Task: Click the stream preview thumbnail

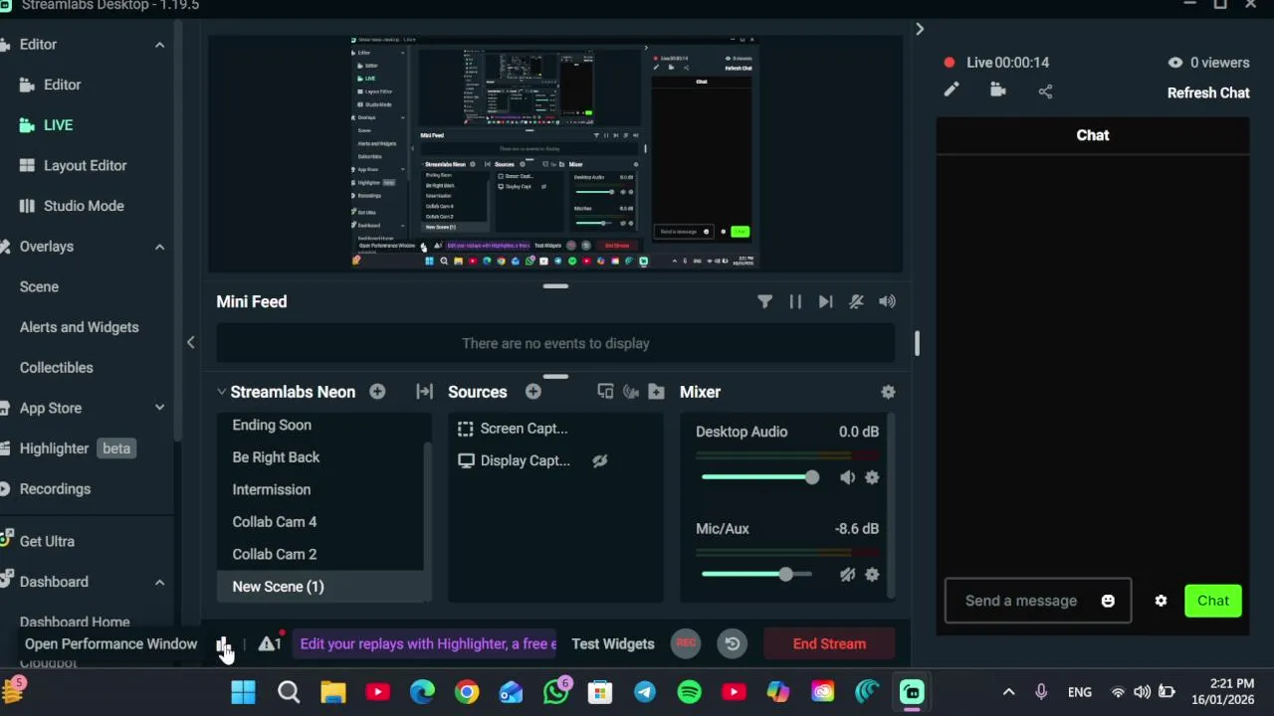Action: click(x=555, y=153)
